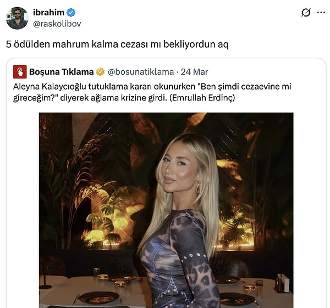Viewport: 330px width, 308px height.
Task: Visit the @raskolibov handle
Action: click(57, 24)
